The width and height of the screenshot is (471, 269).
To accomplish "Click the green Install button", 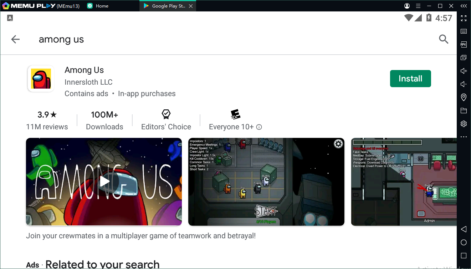I will click(x=410, y=79).
